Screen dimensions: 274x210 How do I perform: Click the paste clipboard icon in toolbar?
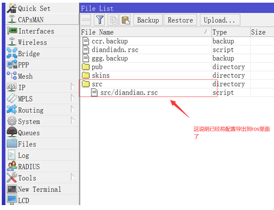(125, 20)
